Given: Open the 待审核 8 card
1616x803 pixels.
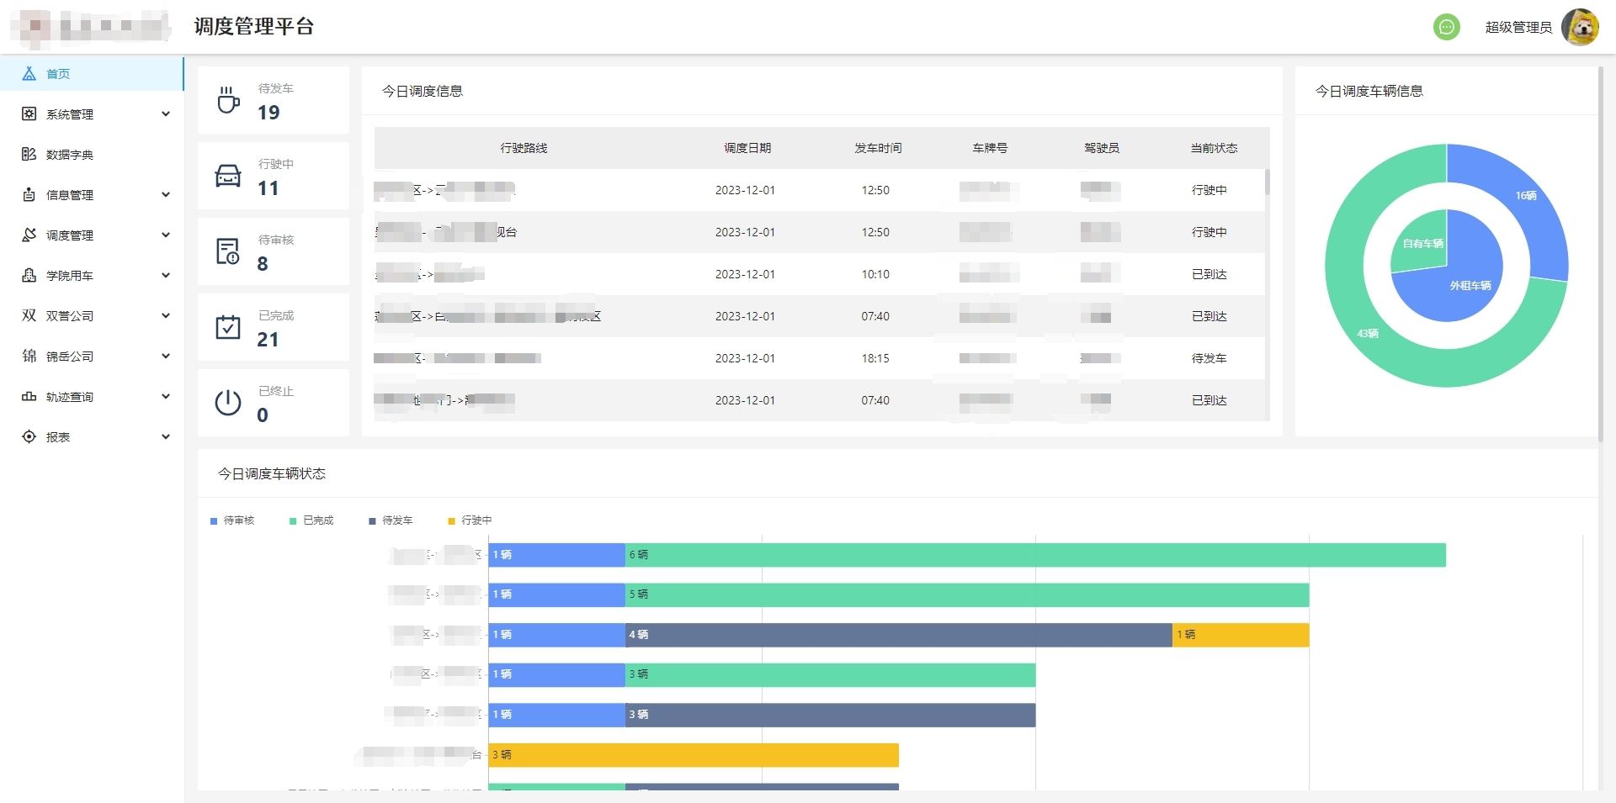Looking at the screenshot, I should click(274, 251).
